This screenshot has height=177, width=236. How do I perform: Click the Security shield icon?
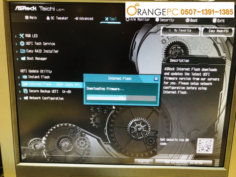point(157,20)
